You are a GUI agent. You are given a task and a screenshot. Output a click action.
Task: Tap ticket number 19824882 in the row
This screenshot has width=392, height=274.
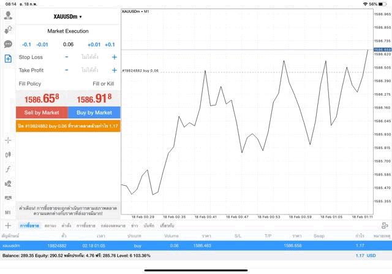(x=57, y=246)
